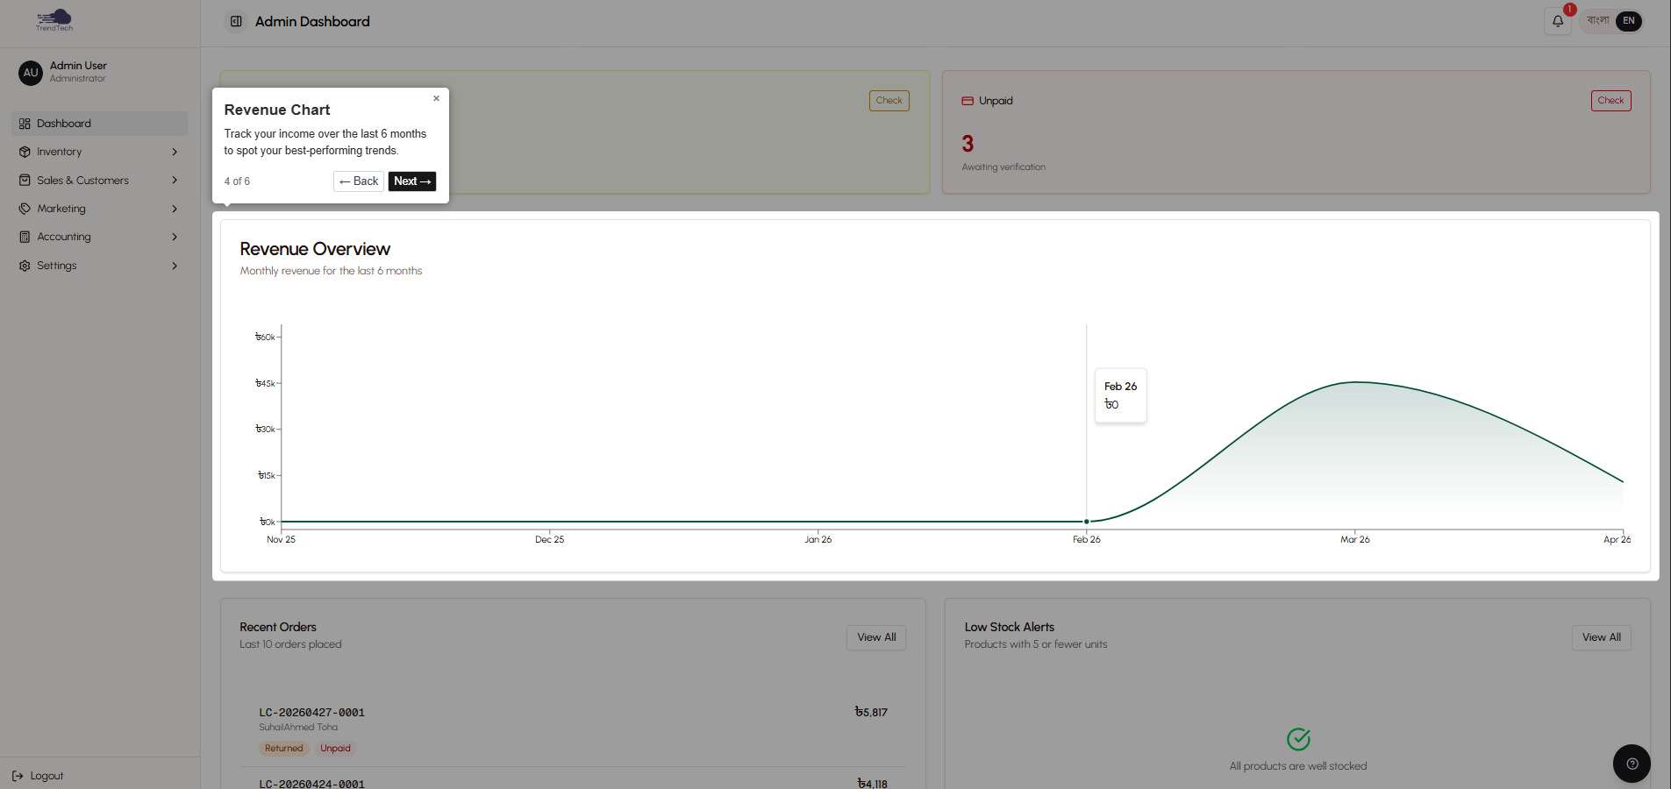Click Next in the Revenue Chart tour

(x=411, y=181)
